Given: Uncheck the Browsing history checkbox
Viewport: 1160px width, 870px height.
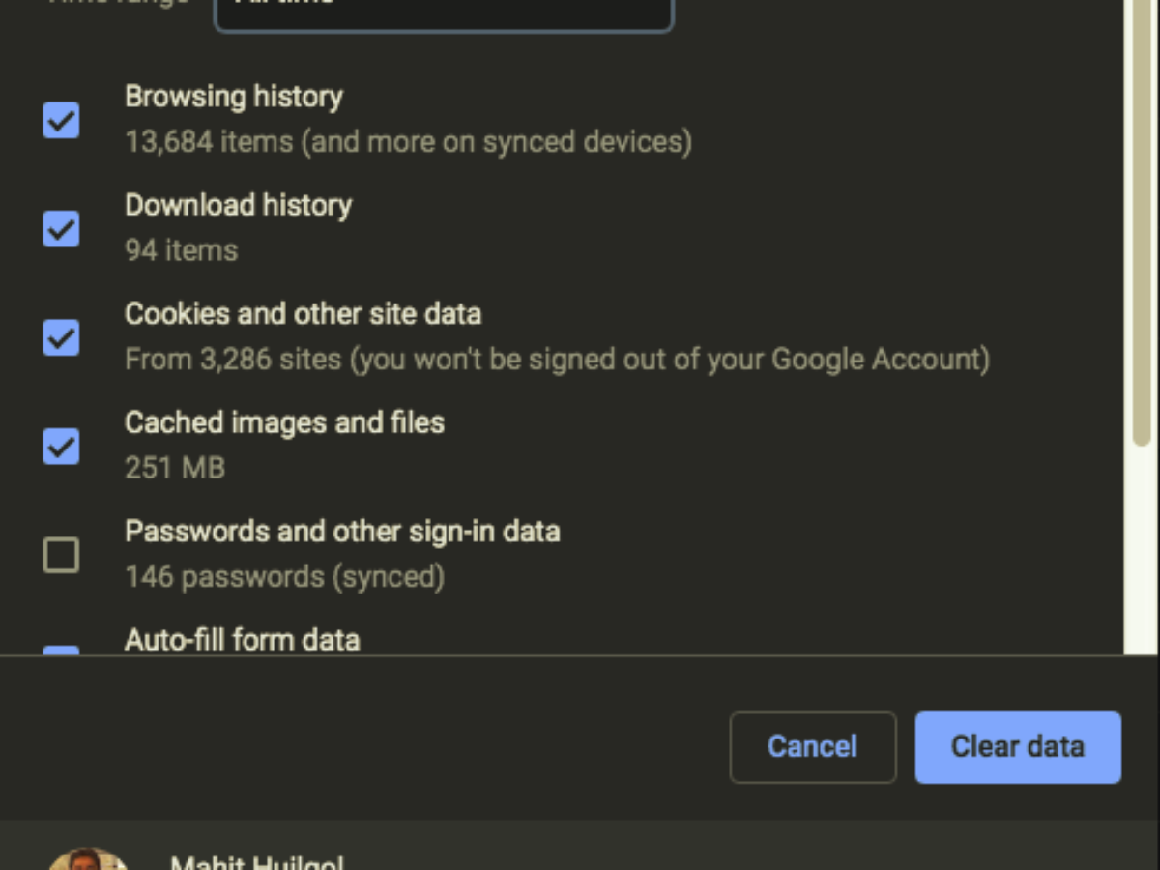Looking at the screenshot, I should [x=61, y=121].
